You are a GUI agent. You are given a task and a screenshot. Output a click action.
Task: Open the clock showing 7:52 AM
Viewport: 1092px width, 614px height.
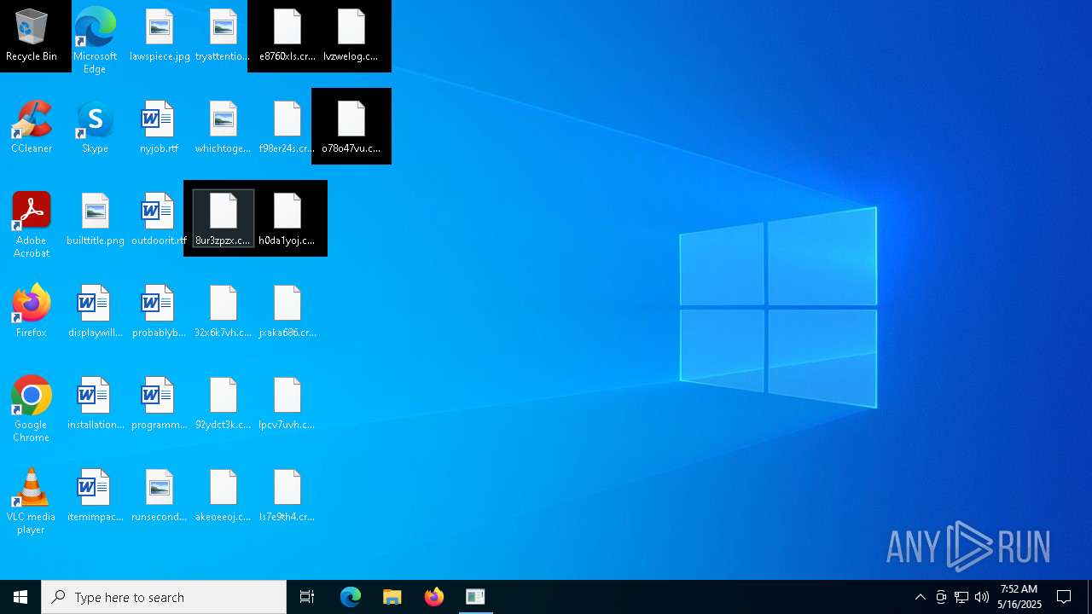click(x=1019, y=597)
